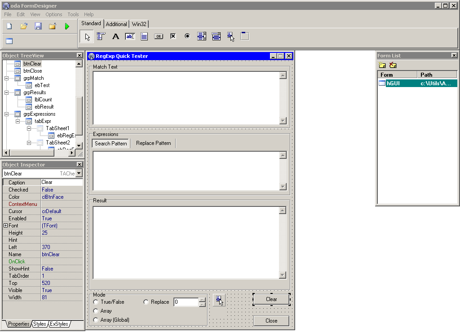
Task: Select the Replace radio button
Action: (146, 302)
